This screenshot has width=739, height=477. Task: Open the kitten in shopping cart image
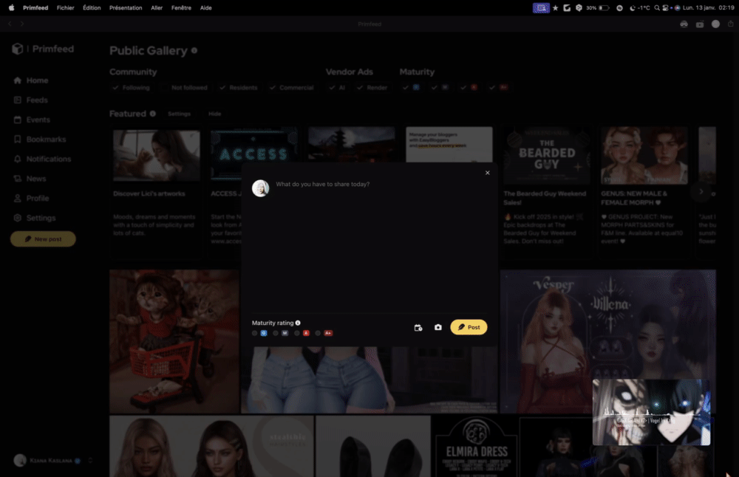tap(174, 341)
